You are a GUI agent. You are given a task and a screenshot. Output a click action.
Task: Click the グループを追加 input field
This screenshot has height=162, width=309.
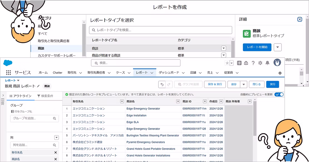pos(35,118)
